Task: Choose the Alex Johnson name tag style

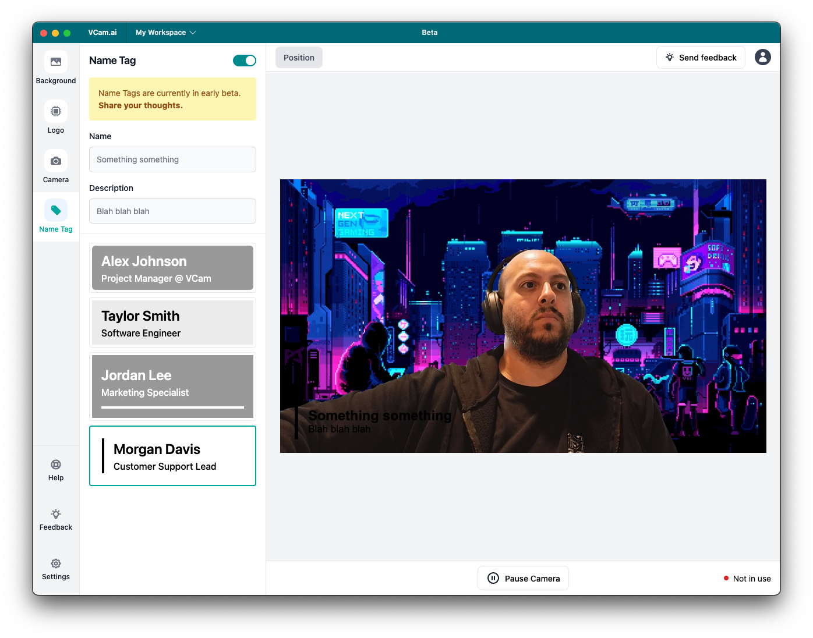Action: coord(172,268)
